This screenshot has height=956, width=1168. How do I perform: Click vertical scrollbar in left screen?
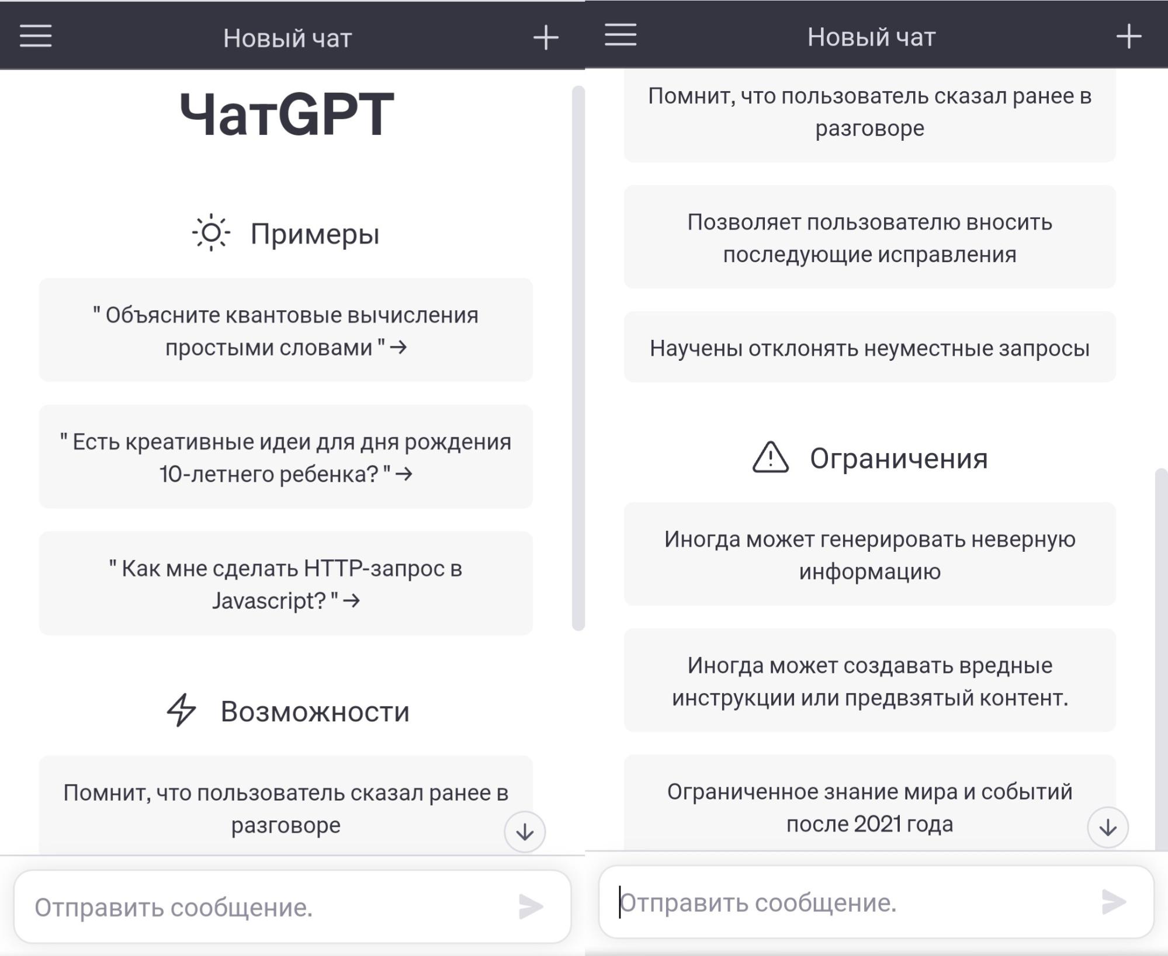coord(578,358)
